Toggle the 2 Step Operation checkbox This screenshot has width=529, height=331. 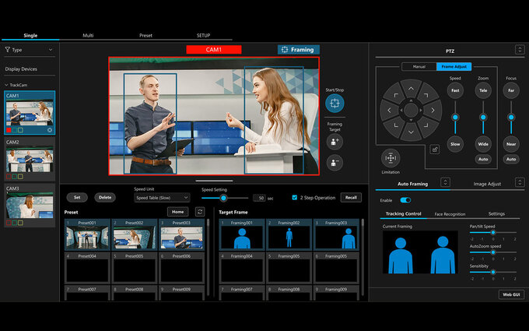(295, 198)
